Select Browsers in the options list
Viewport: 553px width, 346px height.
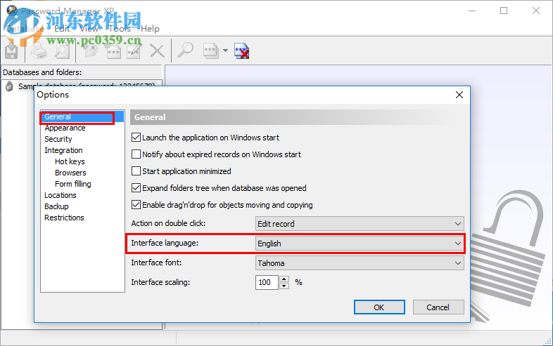70,173
